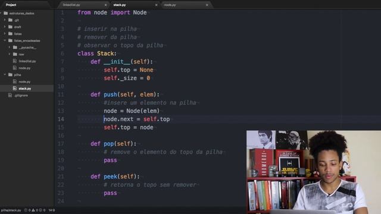Expand the listas folder chevron

point(5,33)
